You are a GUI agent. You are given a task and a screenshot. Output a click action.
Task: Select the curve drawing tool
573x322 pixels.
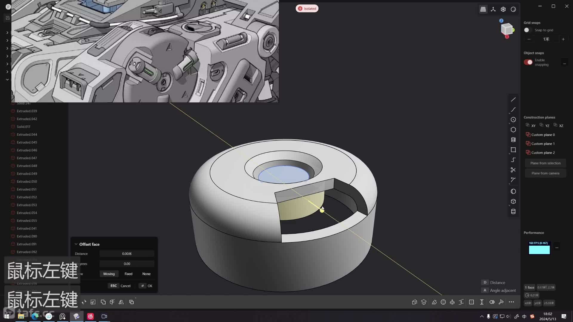pyautogui.click(x=513, y=110)
